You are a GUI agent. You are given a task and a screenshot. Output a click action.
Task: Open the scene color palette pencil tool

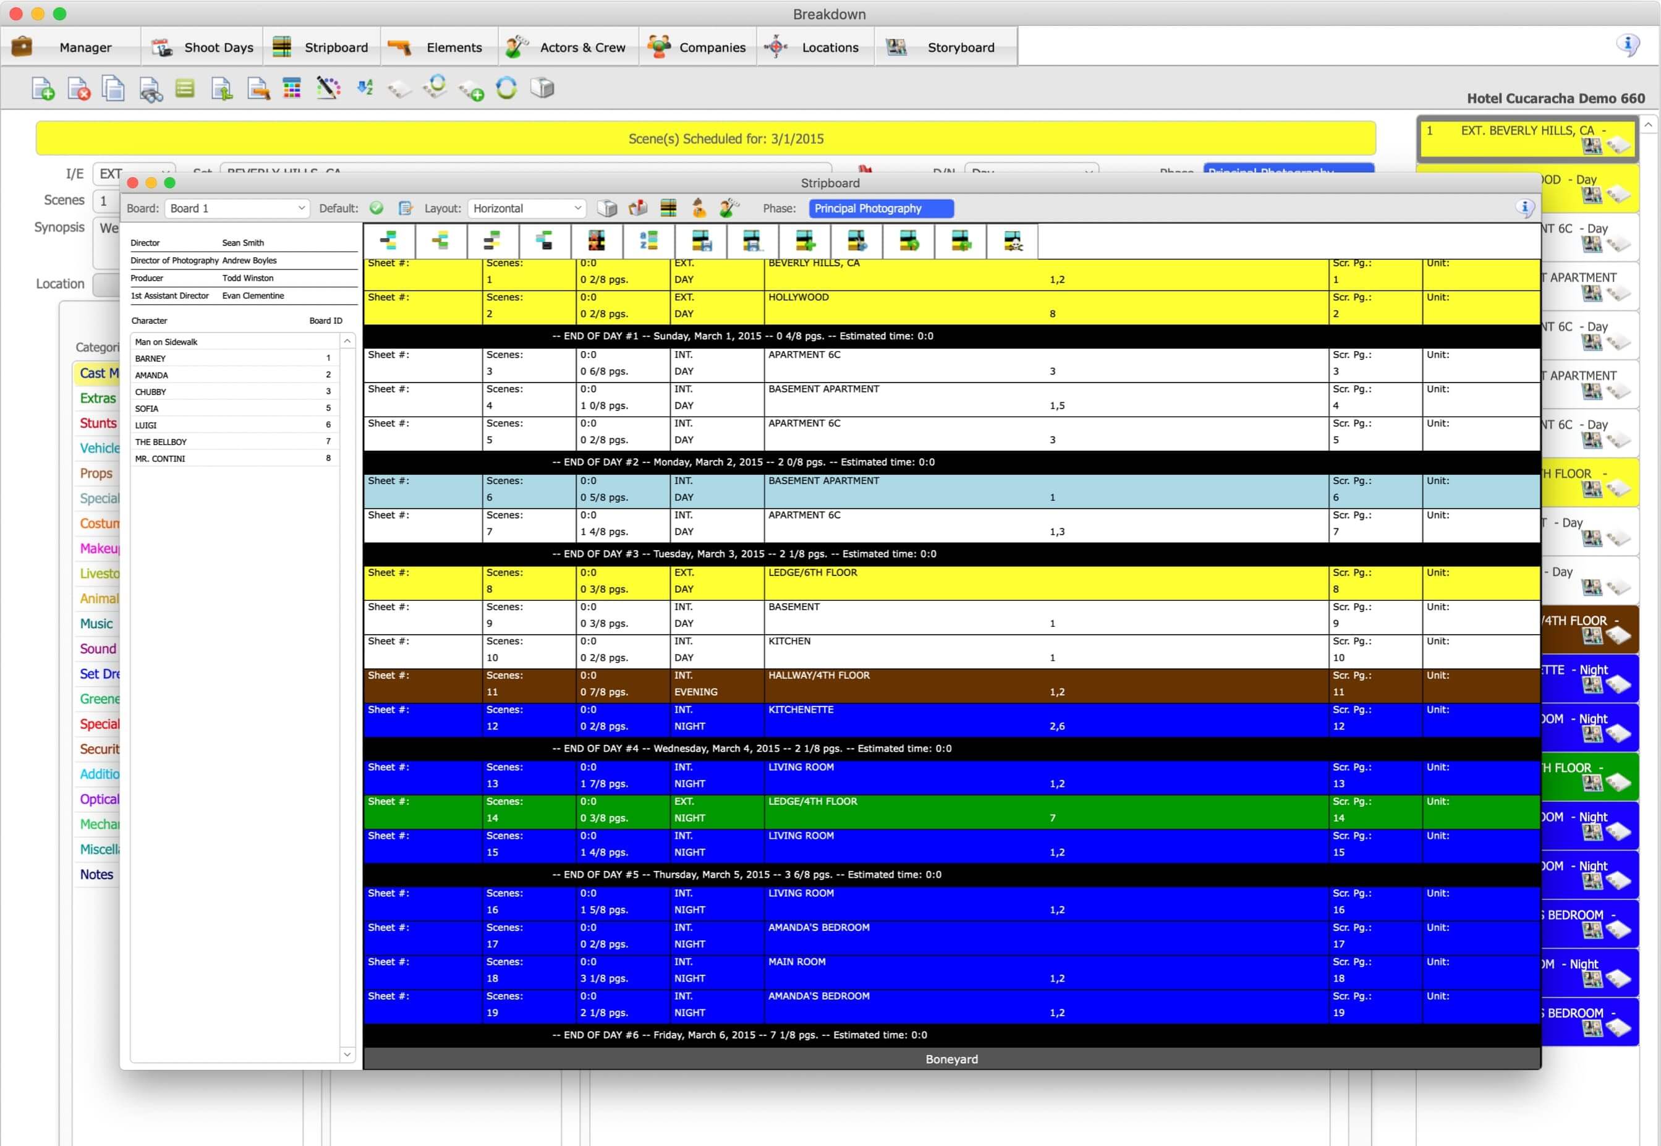click(328, 88)
